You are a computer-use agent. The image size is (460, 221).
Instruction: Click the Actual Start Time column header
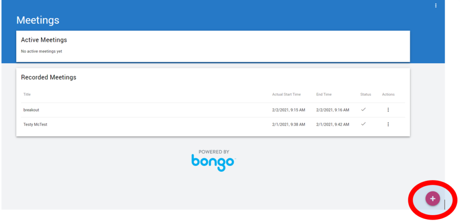pos(286,95)
